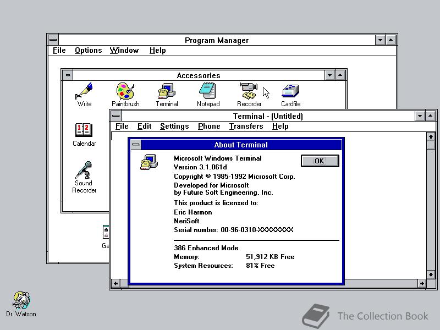Open About Terminal dialog control menu box

pyautogui.click(x=135, y=145)
